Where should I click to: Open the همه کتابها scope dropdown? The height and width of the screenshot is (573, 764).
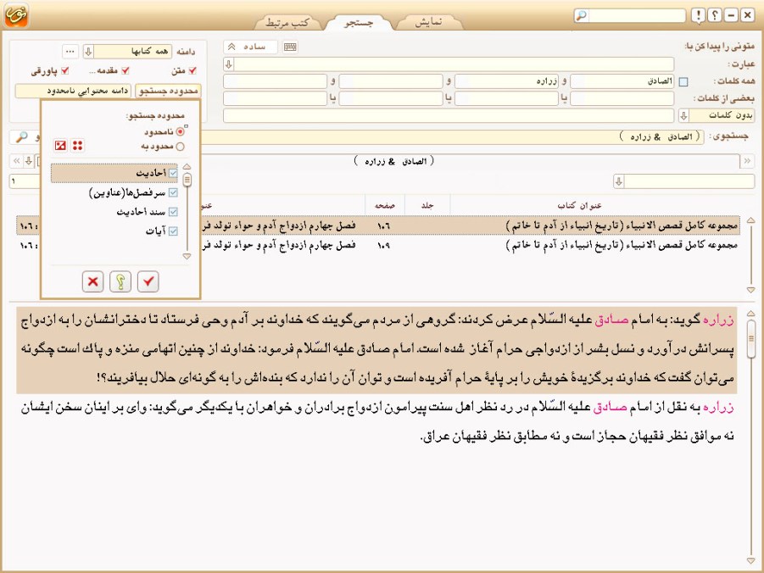(x=88, y=51)
